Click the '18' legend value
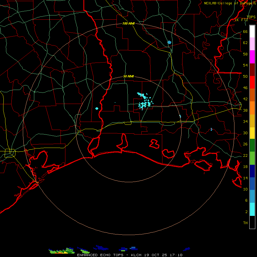The height and width of the screenshot is (257, 257). tap(245, 167)
